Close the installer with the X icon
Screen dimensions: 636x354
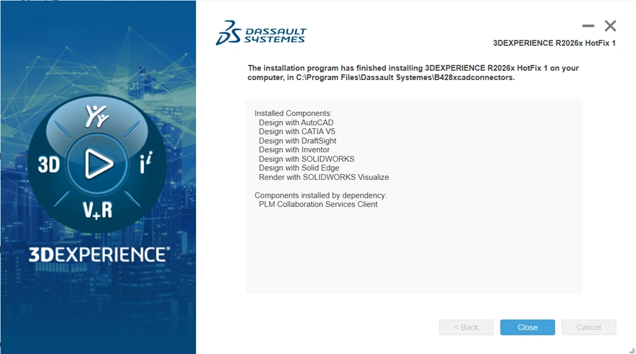coord(610,26)
